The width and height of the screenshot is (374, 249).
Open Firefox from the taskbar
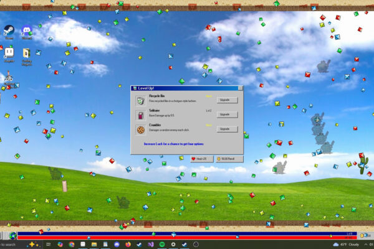point(128,244)
